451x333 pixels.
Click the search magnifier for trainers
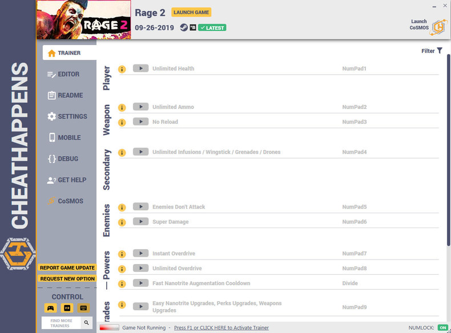87,323
